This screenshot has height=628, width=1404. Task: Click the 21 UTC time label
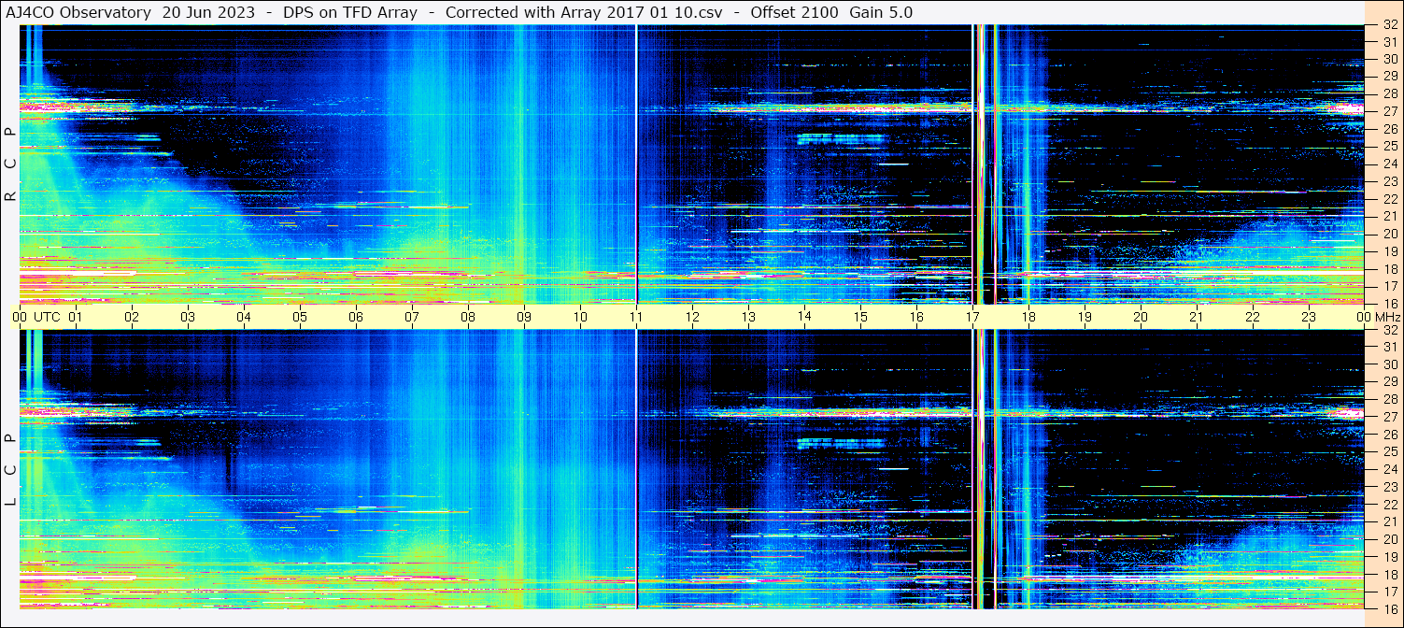1197,317
